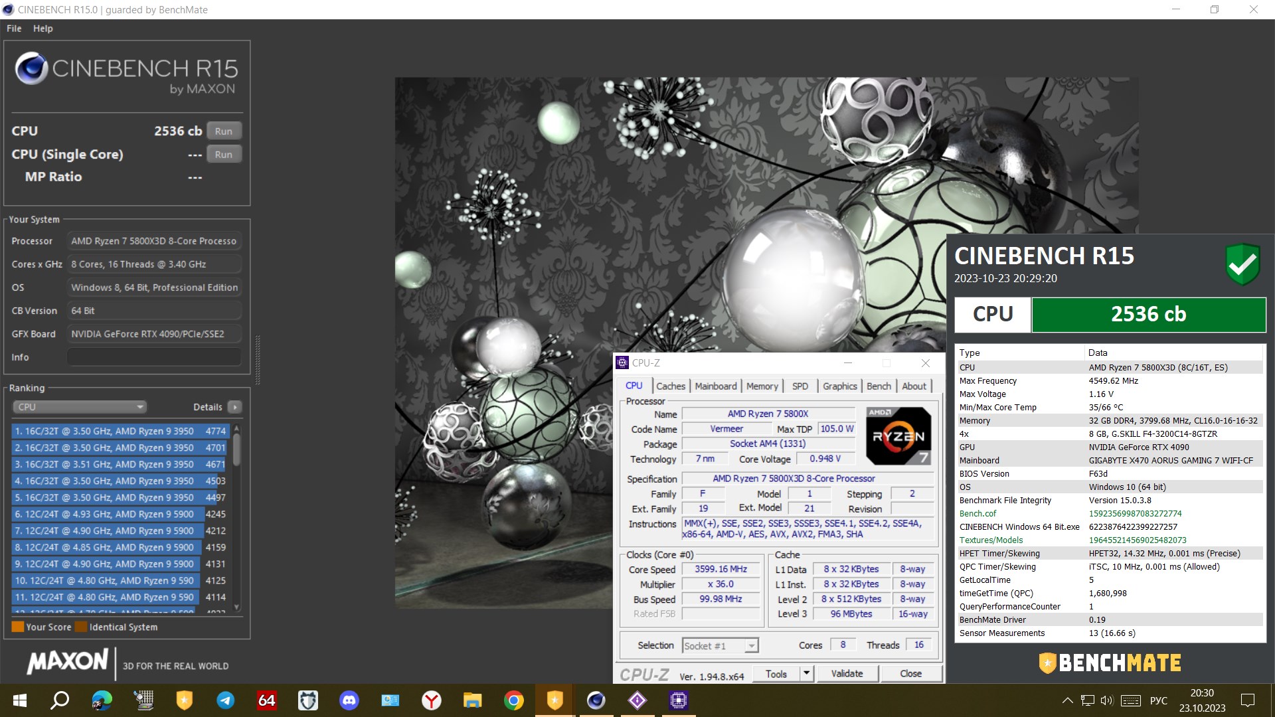Open the purple diamond app on the taskbar
This screenshot has width=1275, height=717.
tap(637, 700)
